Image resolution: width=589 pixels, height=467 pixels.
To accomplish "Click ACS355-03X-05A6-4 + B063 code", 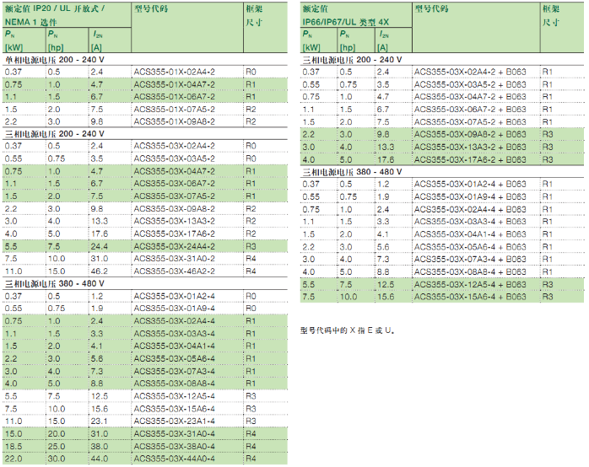I will pos(470,247).
